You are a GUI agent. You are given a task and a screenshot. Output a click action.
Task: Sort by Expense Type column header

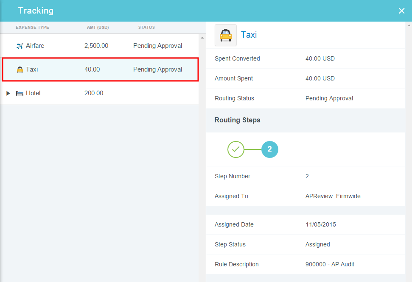pyautogui.click(x=32, y=28)
